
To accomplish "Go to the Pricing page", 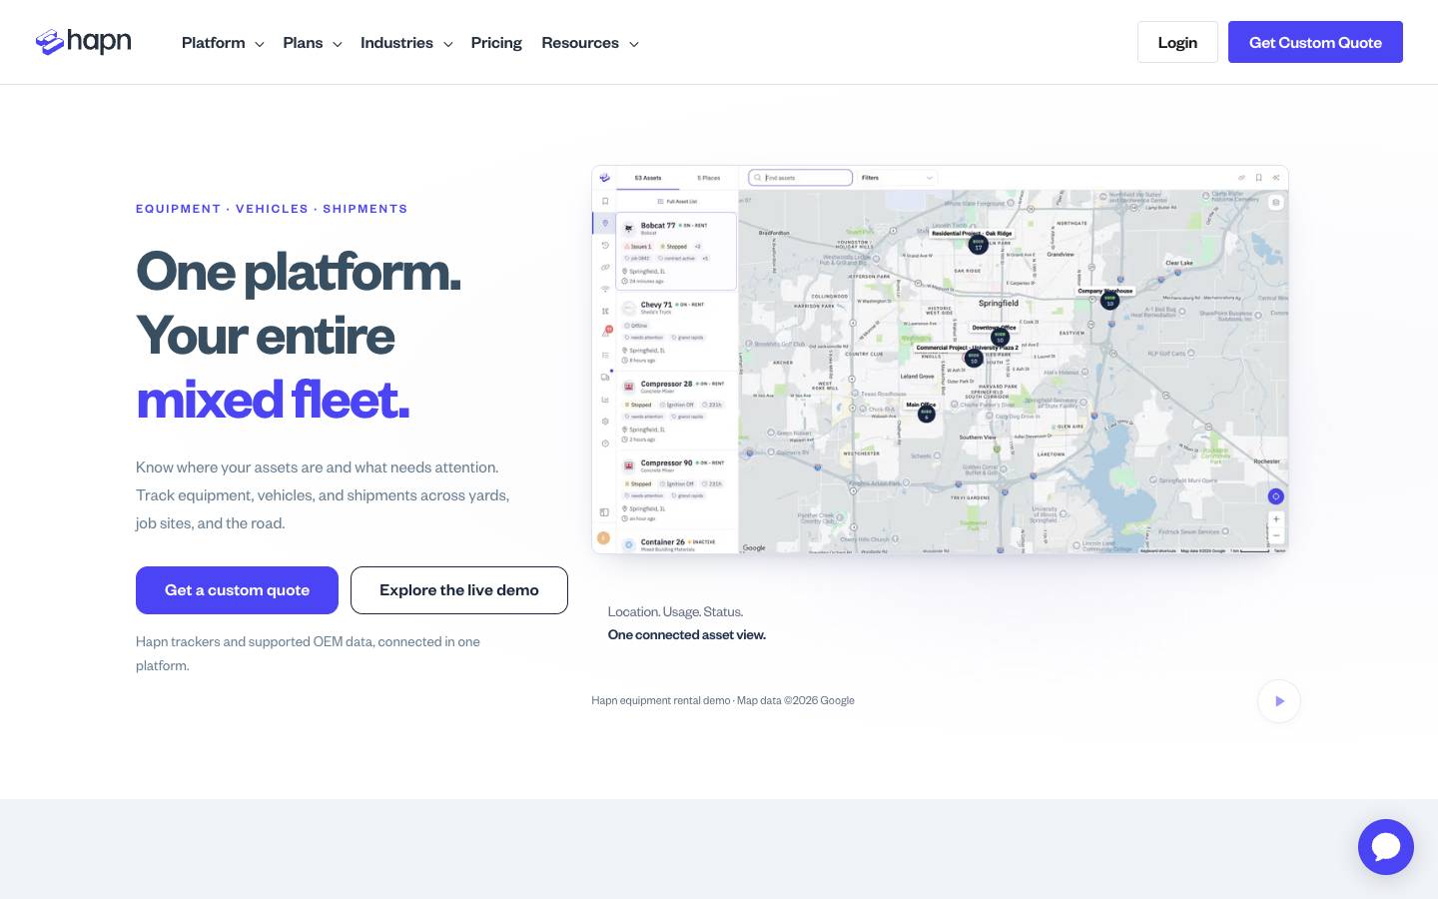I will (x=496, y=43).
